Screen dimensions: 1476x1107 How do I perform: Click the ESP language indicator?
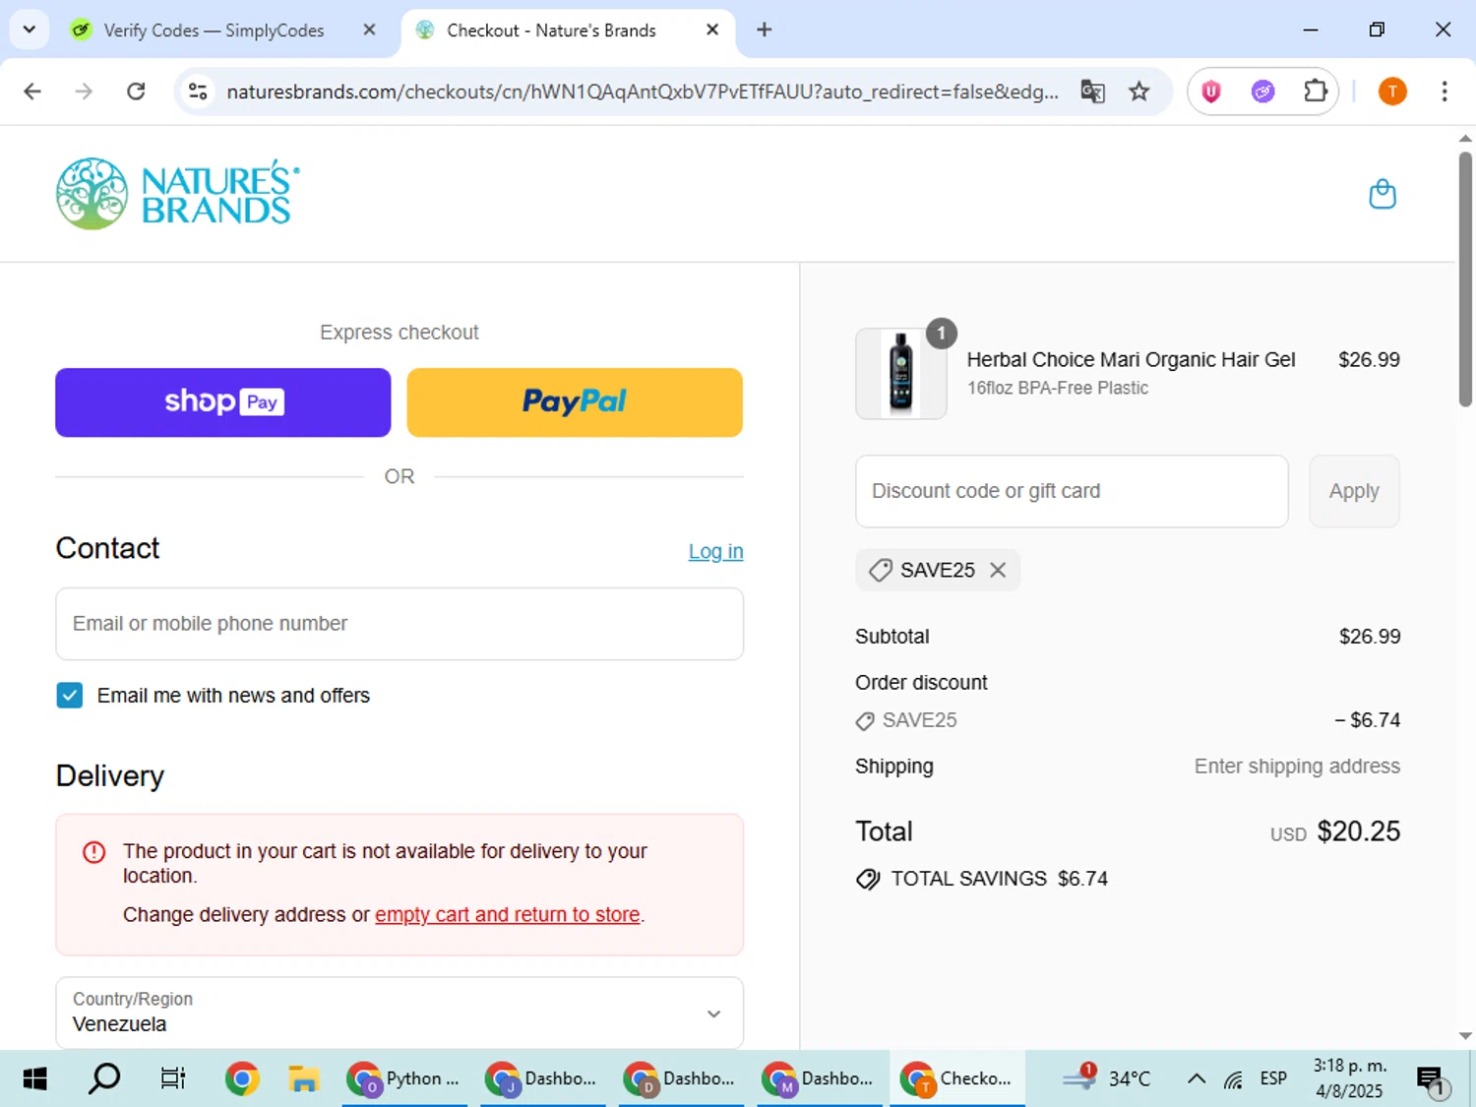1273,1079
